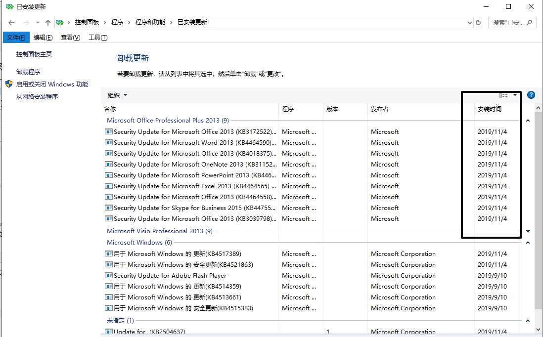The width and height of the screenshot is (543, 337).
Task: Expand the Microsoft Visio Professional 2013 group
Action: coord(528,231)
